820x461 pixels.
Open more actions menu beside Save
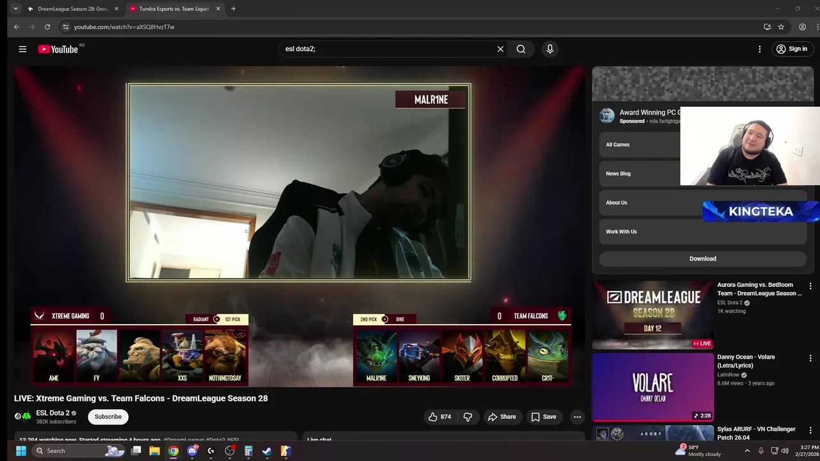[x=577, y=417]
